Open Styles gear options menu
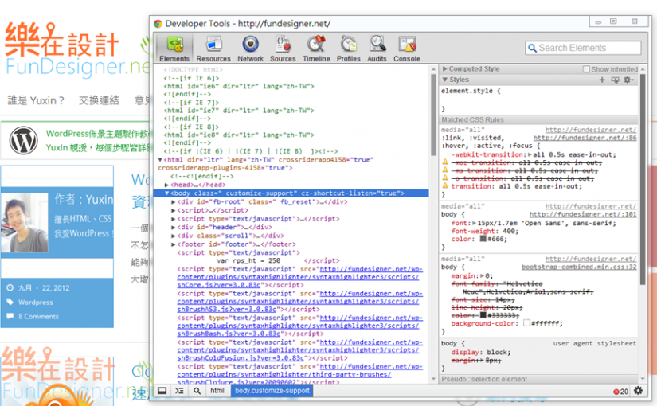The image size is (657, 406). 628,80
